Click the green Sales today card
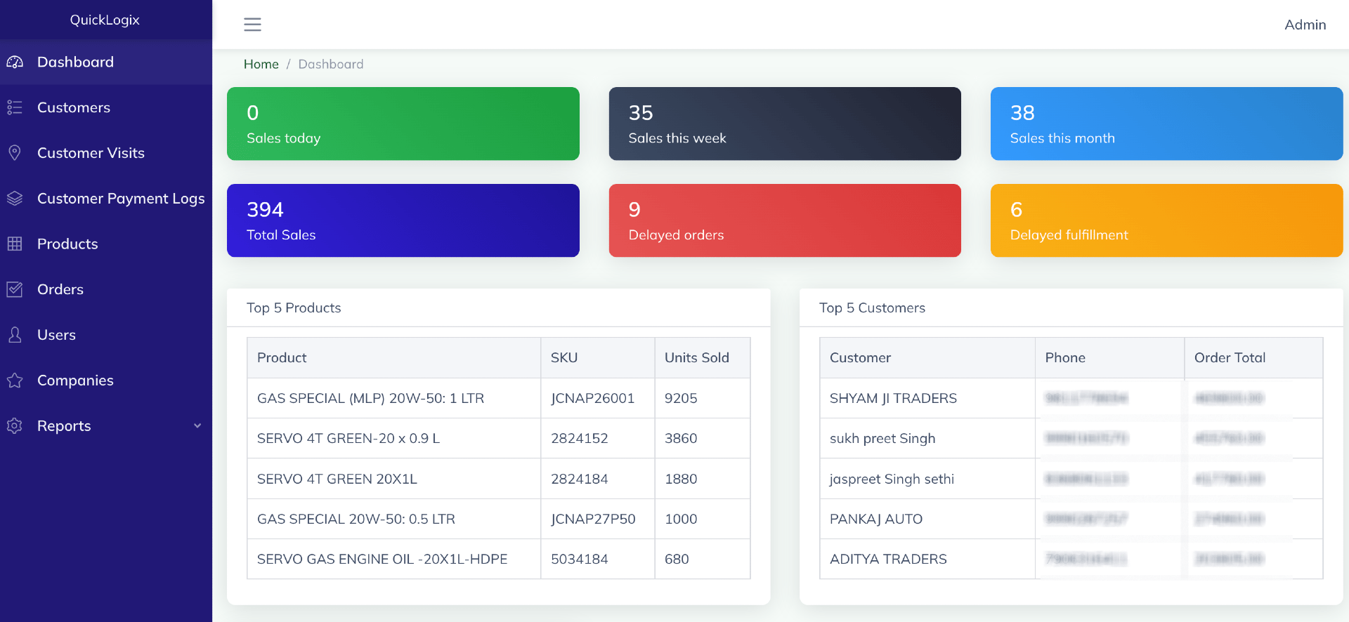The image size is (1349, 622). (403, 124)
